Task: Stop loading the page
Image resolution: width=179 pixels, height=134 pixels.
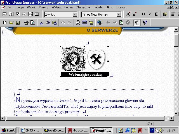Action: point(128,23)
